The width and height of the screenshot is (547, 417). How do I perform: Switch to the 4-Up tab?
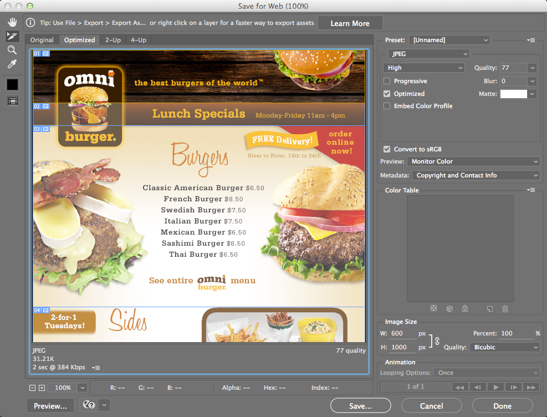(137, 40)
